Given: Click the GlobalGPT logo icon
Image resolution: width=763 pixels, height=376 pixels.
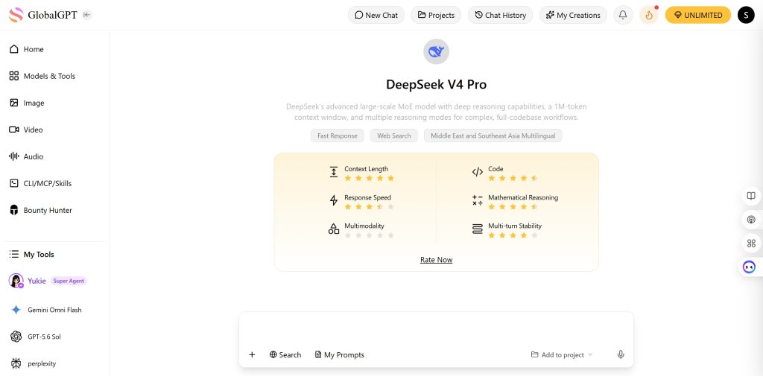Looking at the screenshot, I should (16, 15).
